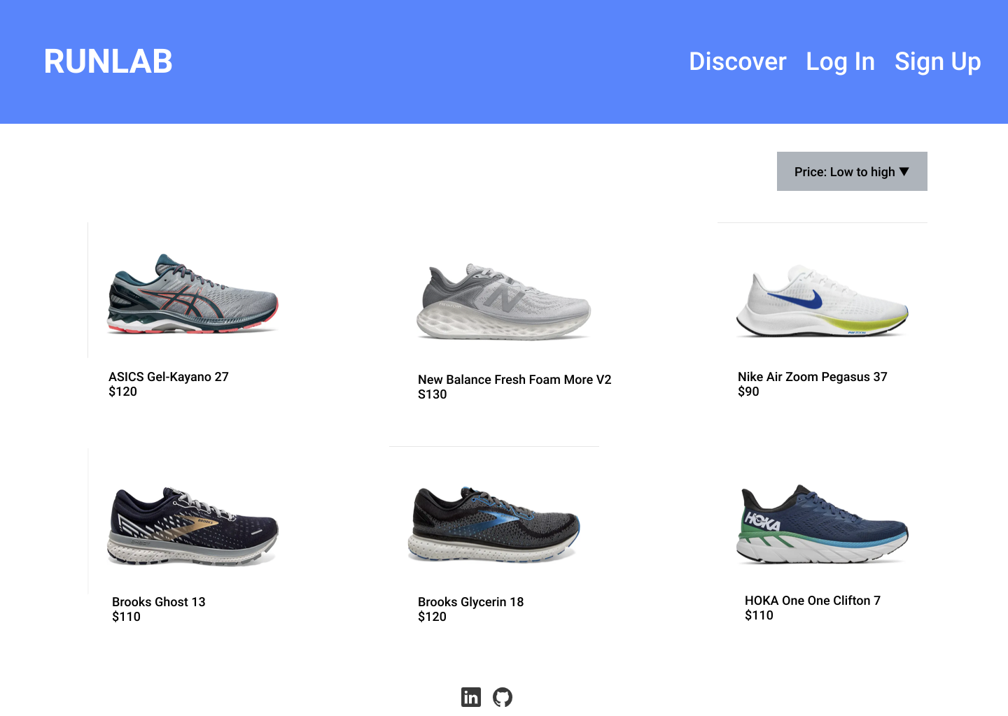This screenshot has height=716, width=1008.
Task: Click the RUNLAB logo in the header
Action: click(x=108, y=62)
